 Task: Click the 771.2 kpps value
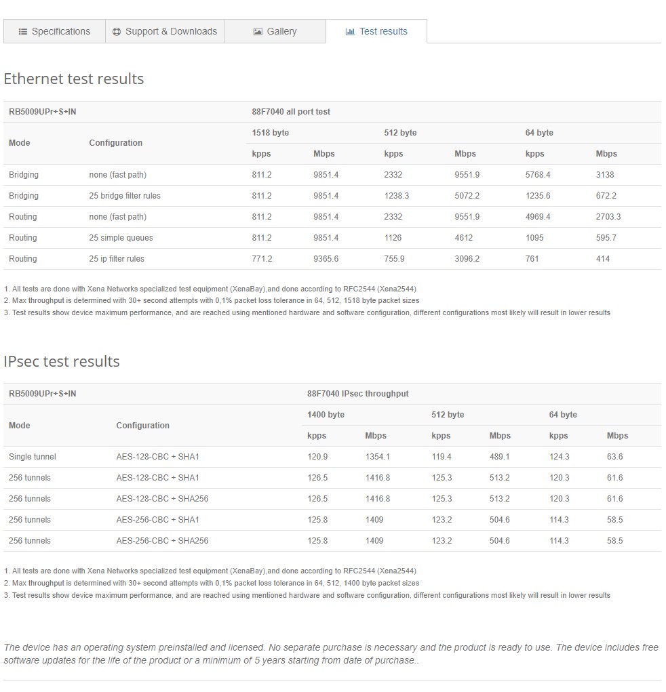point(262,259)
